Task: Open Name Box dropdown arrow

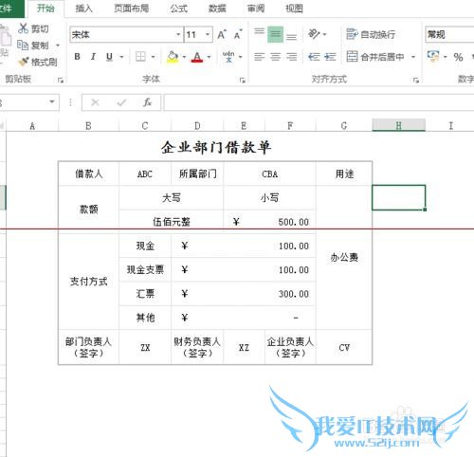Action: point(52,101)
